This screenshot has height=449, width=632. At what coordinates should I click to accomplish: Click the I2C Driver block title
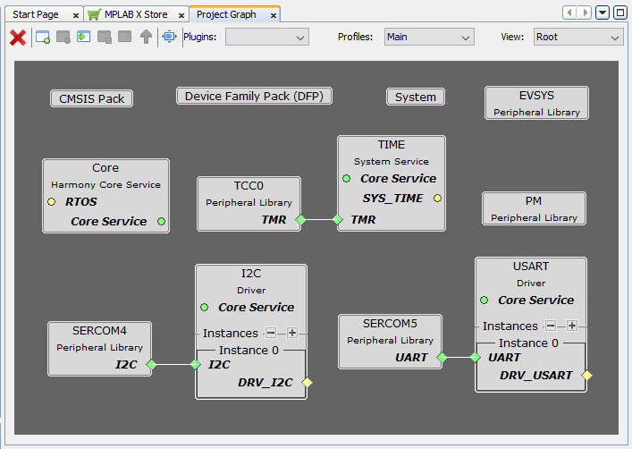(251, 274)
